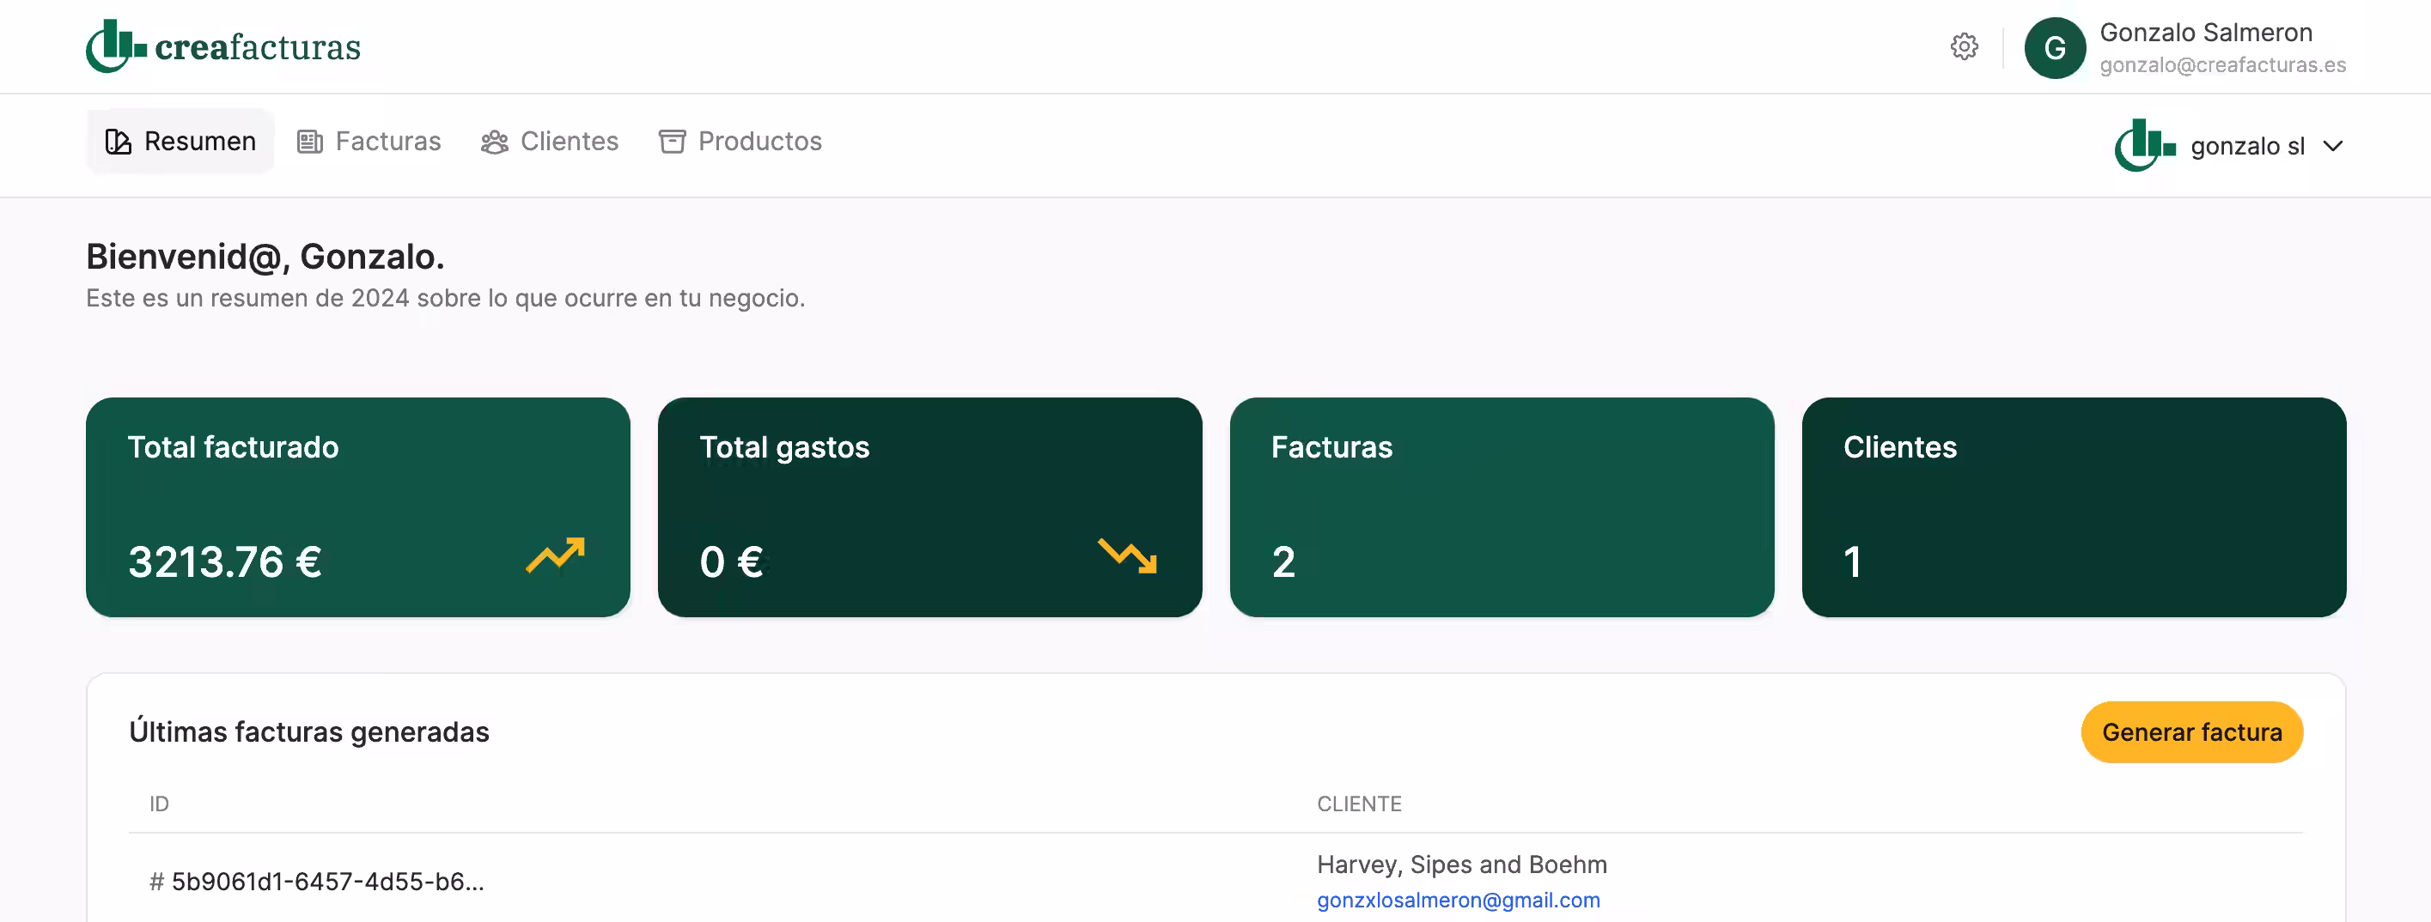
Task: Click the Clientes people icon
Action: click(495, 142)
